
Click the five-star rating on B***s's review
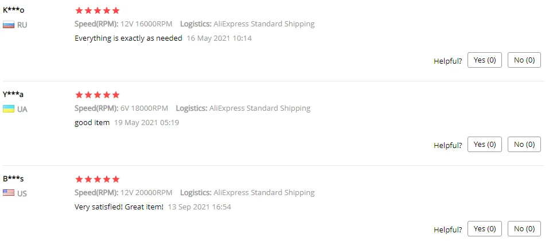coord(98,179)
